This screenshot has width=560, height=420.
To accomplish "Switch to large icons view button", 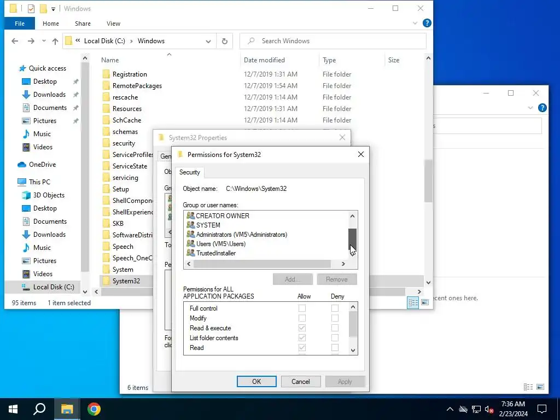I will pos(425,302).
